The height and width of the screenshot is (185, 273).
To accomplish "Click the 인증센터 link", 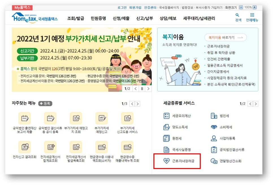I will (150, 7).
